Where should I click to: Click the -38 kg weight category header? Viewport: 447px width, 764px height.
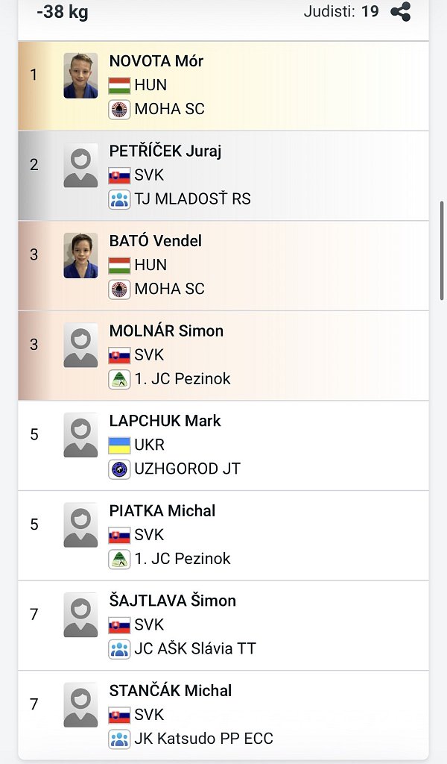point(63,11)
